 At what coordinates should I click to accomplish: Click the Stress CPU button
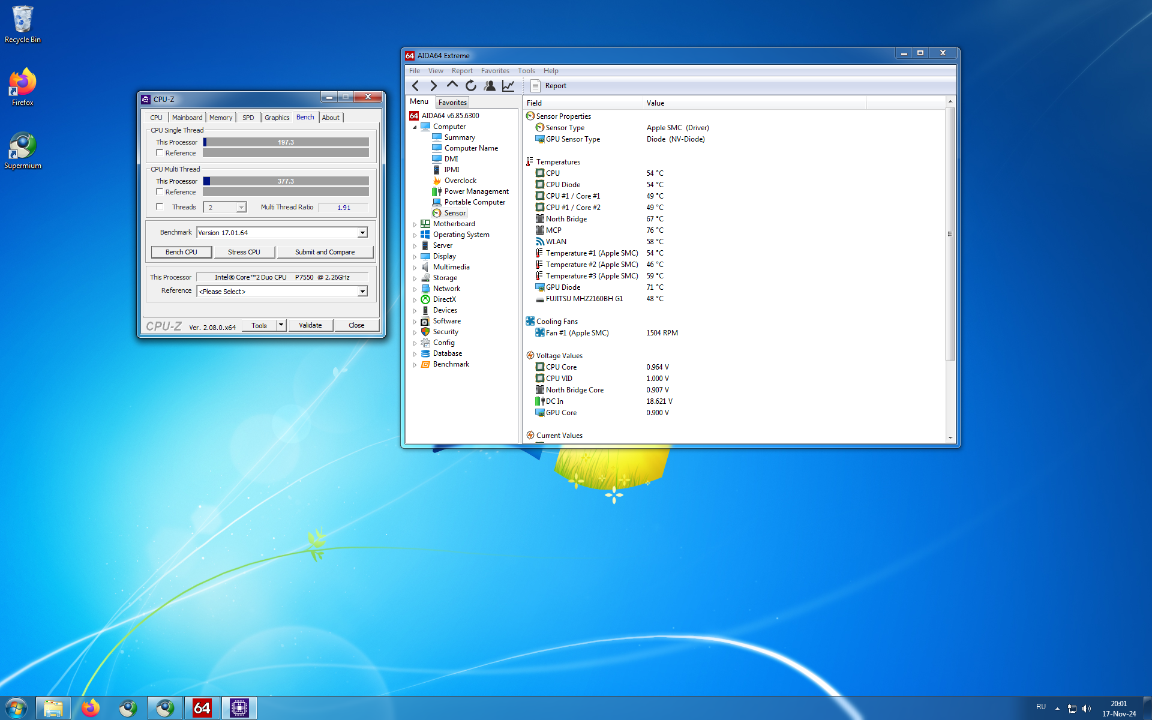point(244,252)
